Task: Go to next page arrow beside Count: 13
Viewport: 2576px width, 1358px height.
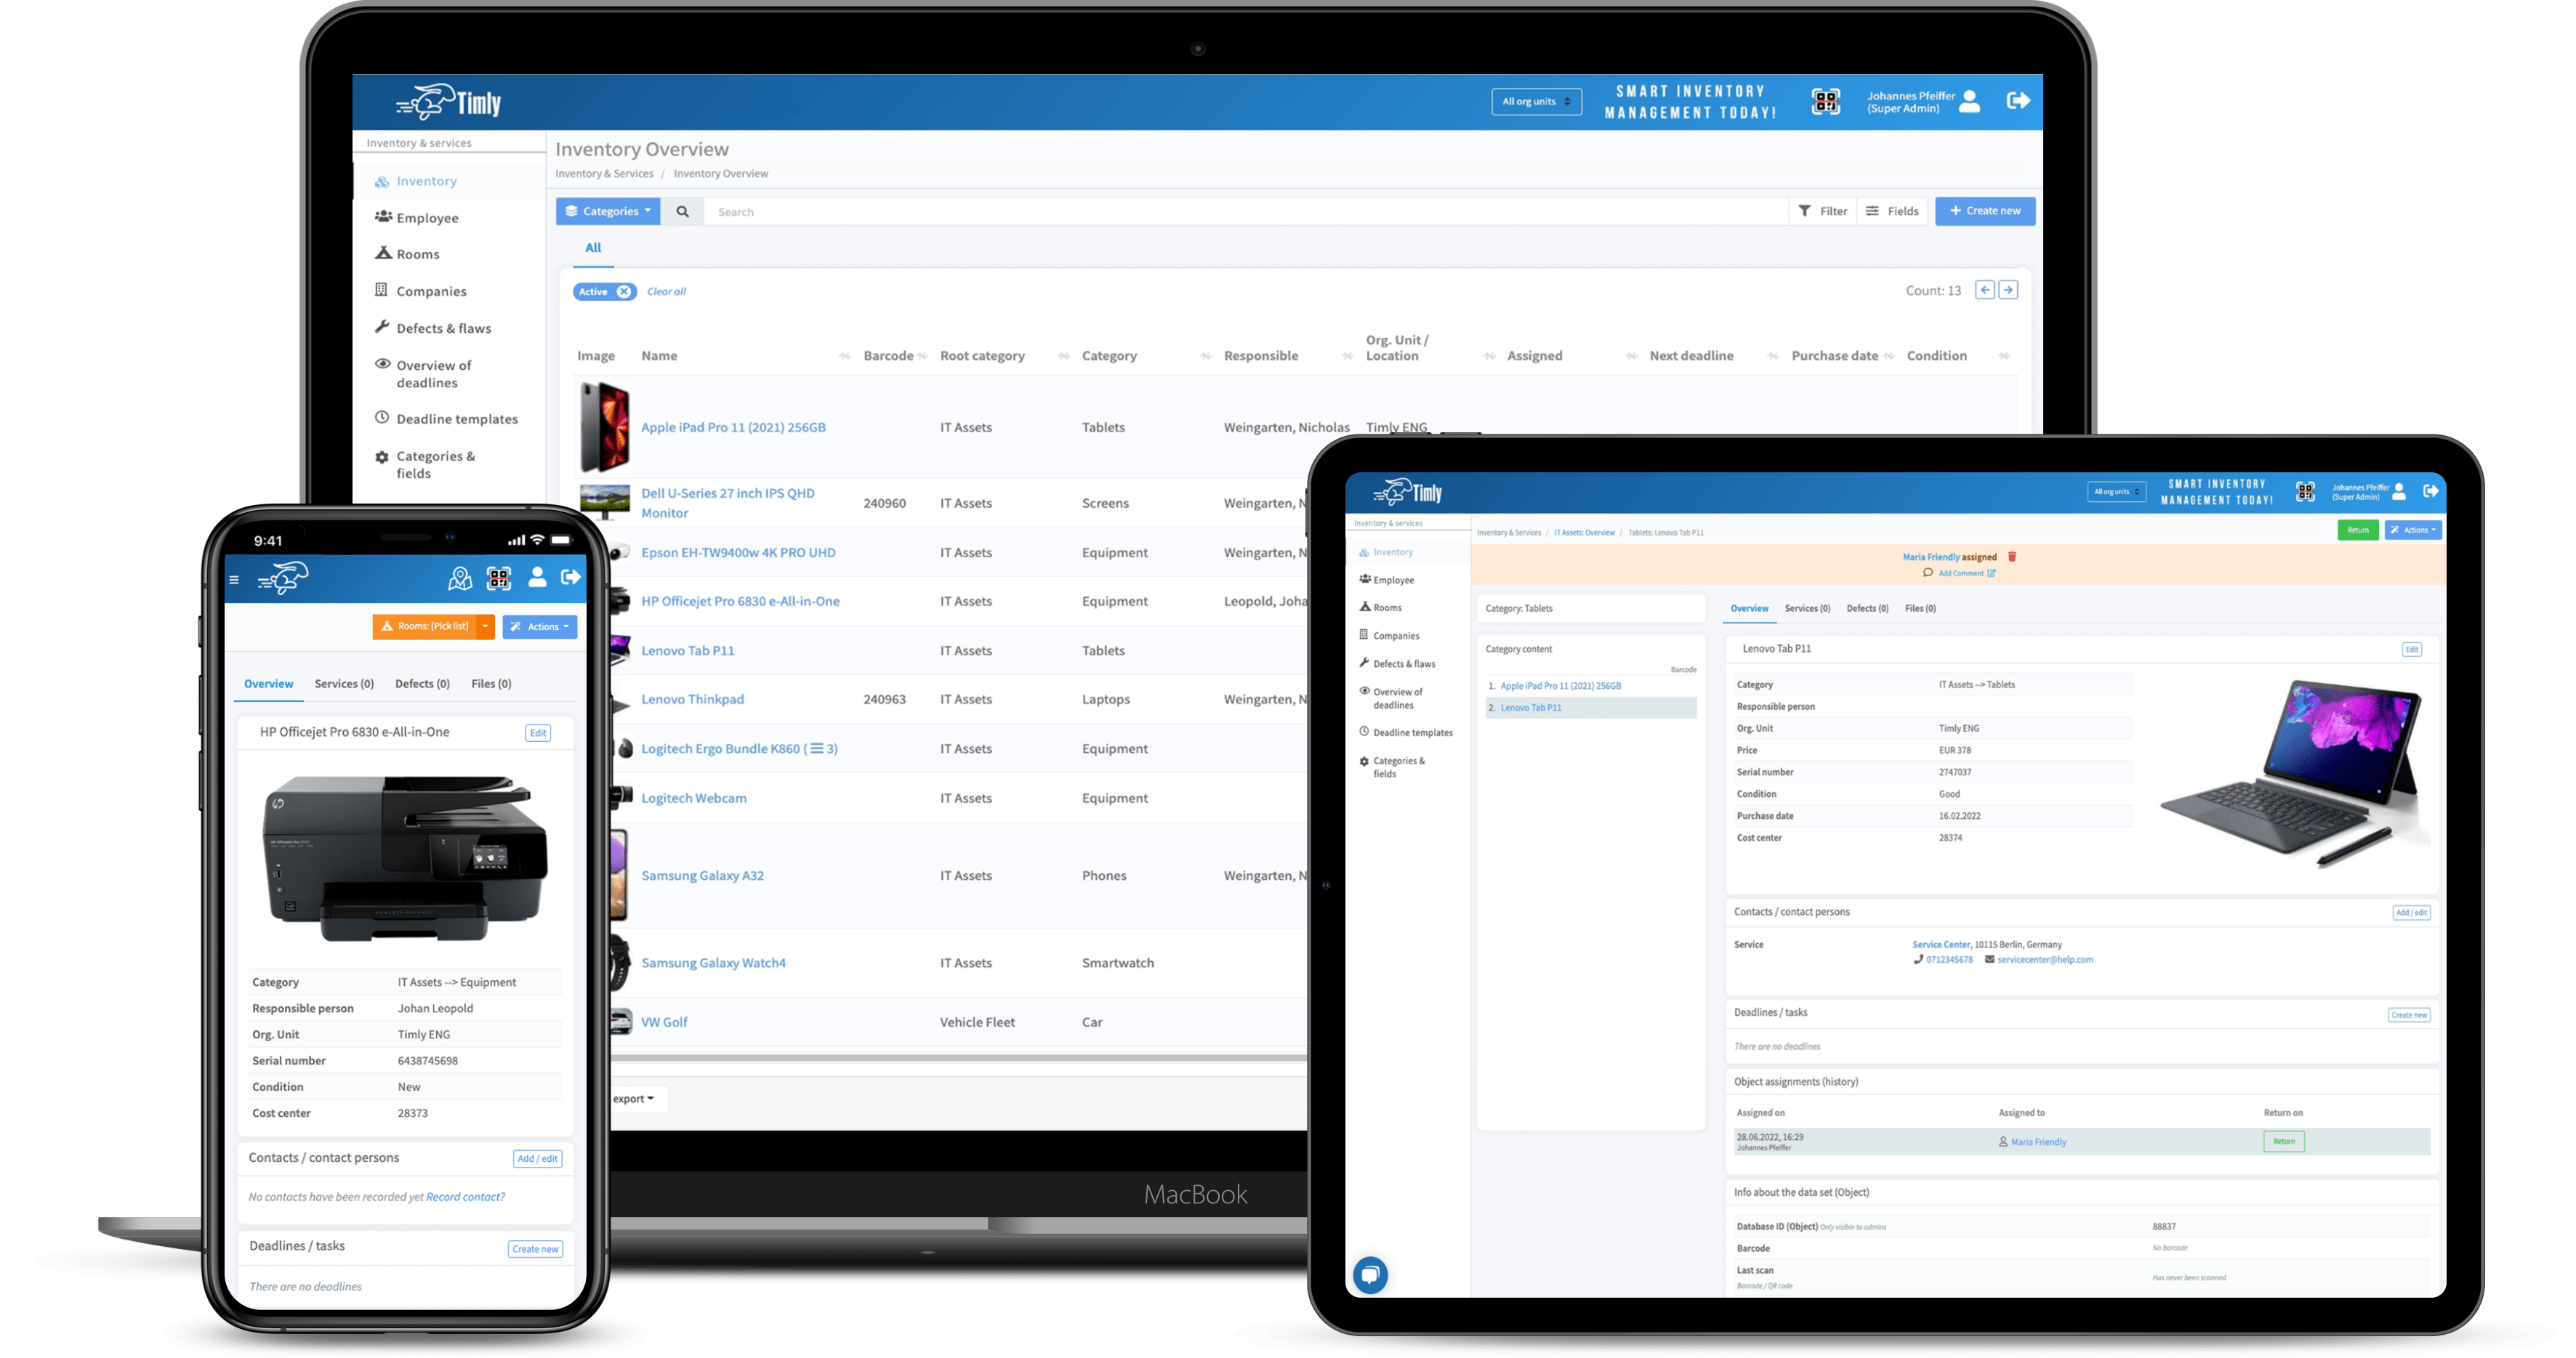Action: [x=2008, y=290]
